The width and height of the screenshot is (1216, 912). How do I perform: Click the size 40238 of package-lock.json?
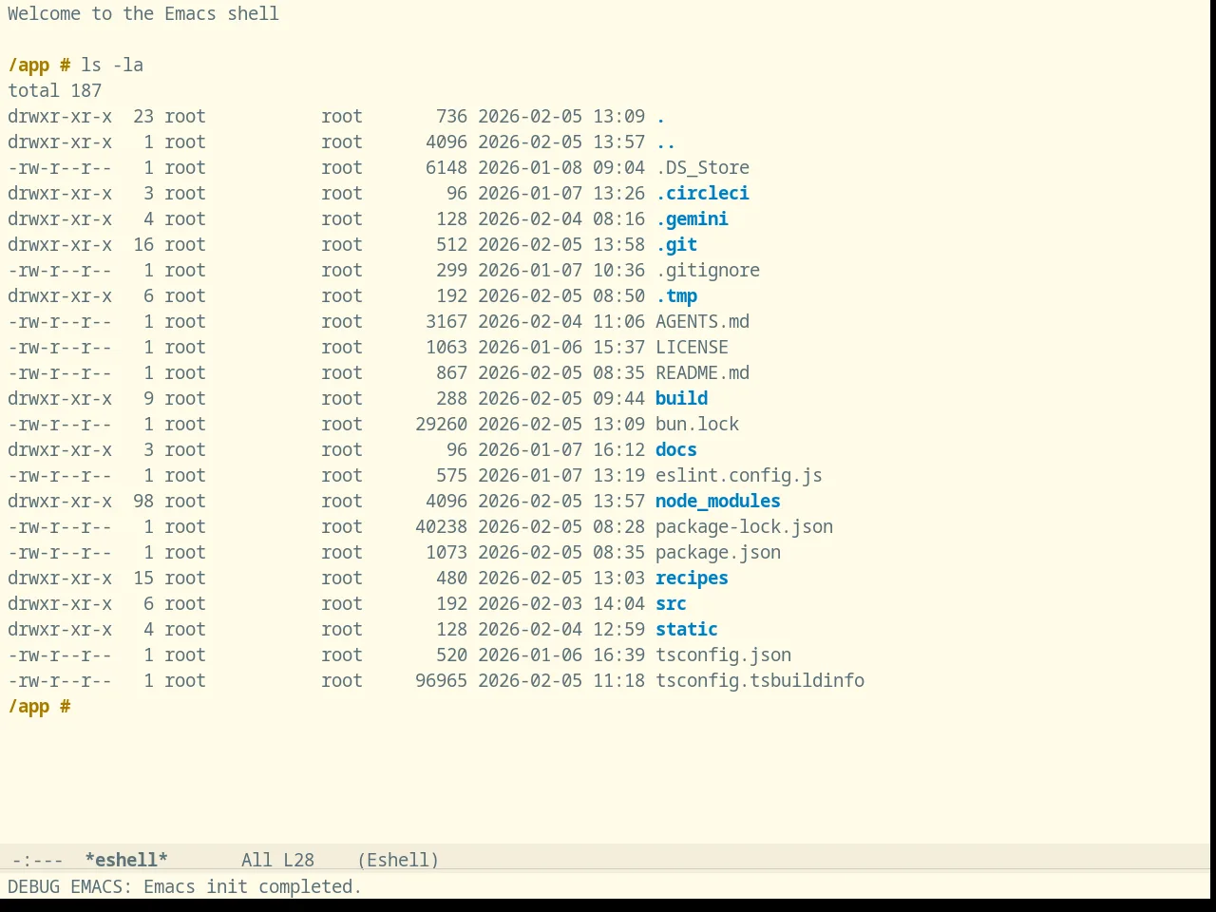tap(441, 526)
